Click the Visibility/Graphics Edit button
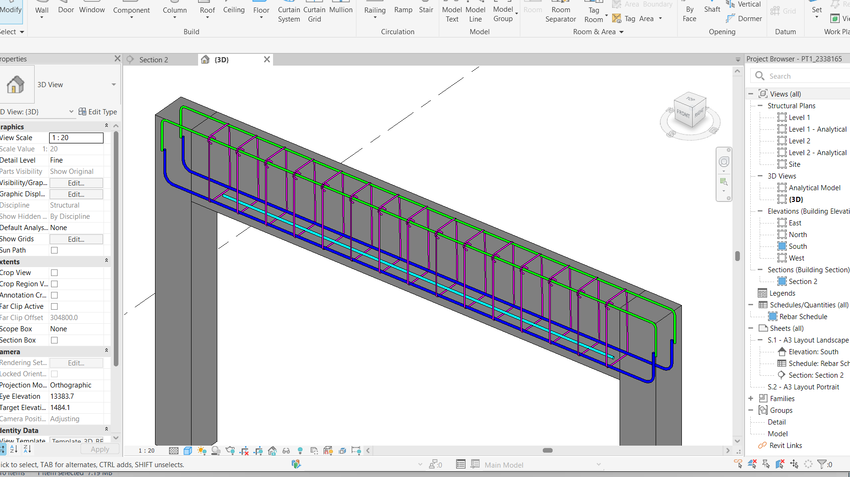 76,183
